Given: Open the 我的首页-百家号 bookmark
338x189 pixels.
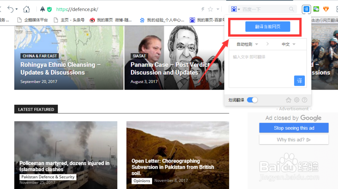Looking at the screenshot, I should click(207, 20).
